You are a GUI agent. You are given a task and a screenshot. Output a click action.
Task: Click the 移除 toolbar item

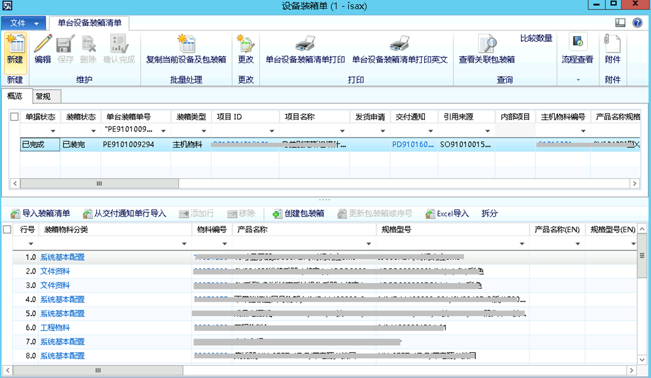[x=241, y=214]
